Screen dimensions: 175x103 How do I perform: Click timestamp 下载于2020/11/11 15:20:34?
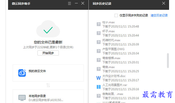coord(121,53)
